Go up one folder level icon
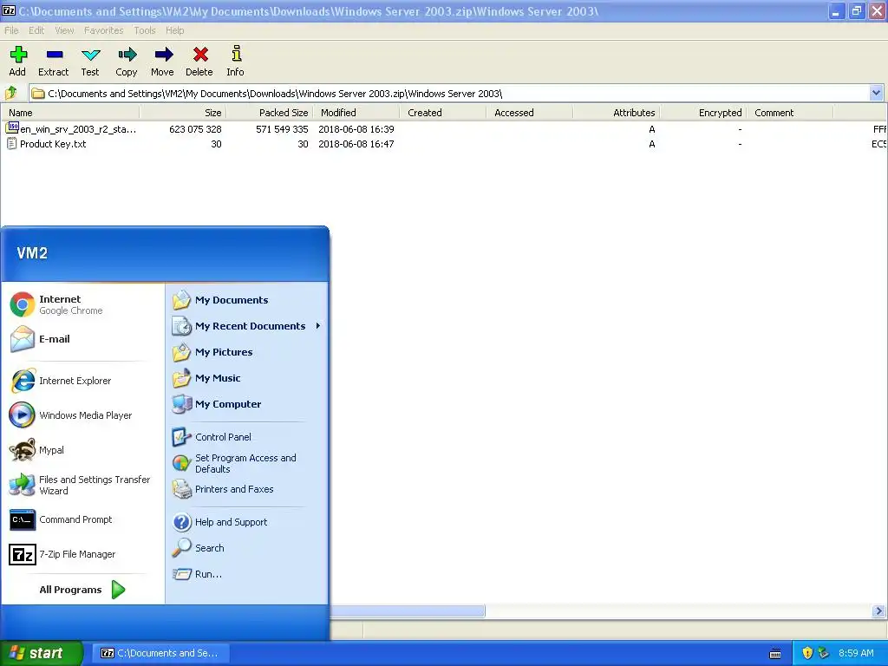The height and width of the screenshot is (666, 888). 11,93
